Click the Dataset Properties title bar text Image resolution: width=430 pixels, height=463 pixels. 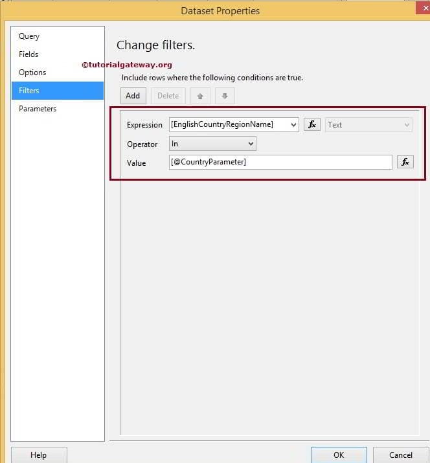220,11
